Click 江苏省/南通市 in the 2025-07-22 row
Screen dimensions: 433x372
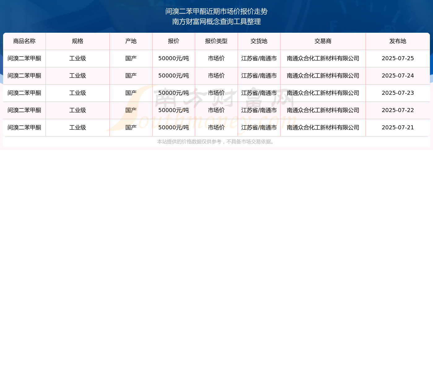[259, 110]
